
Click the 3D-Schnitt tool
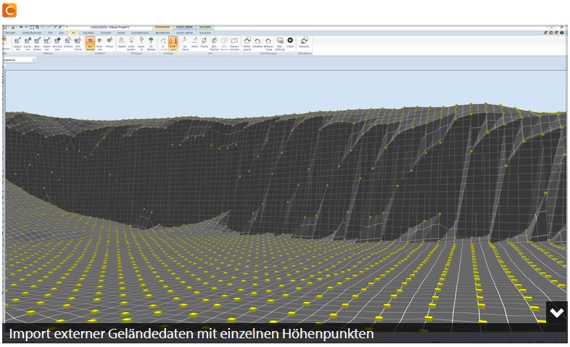point(164,44)
